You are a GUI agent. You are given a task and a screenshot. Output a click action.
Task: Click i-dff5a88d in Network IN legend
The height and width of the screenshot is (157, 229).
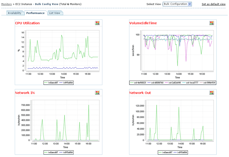pyautogui.click(x=66, y=152)
